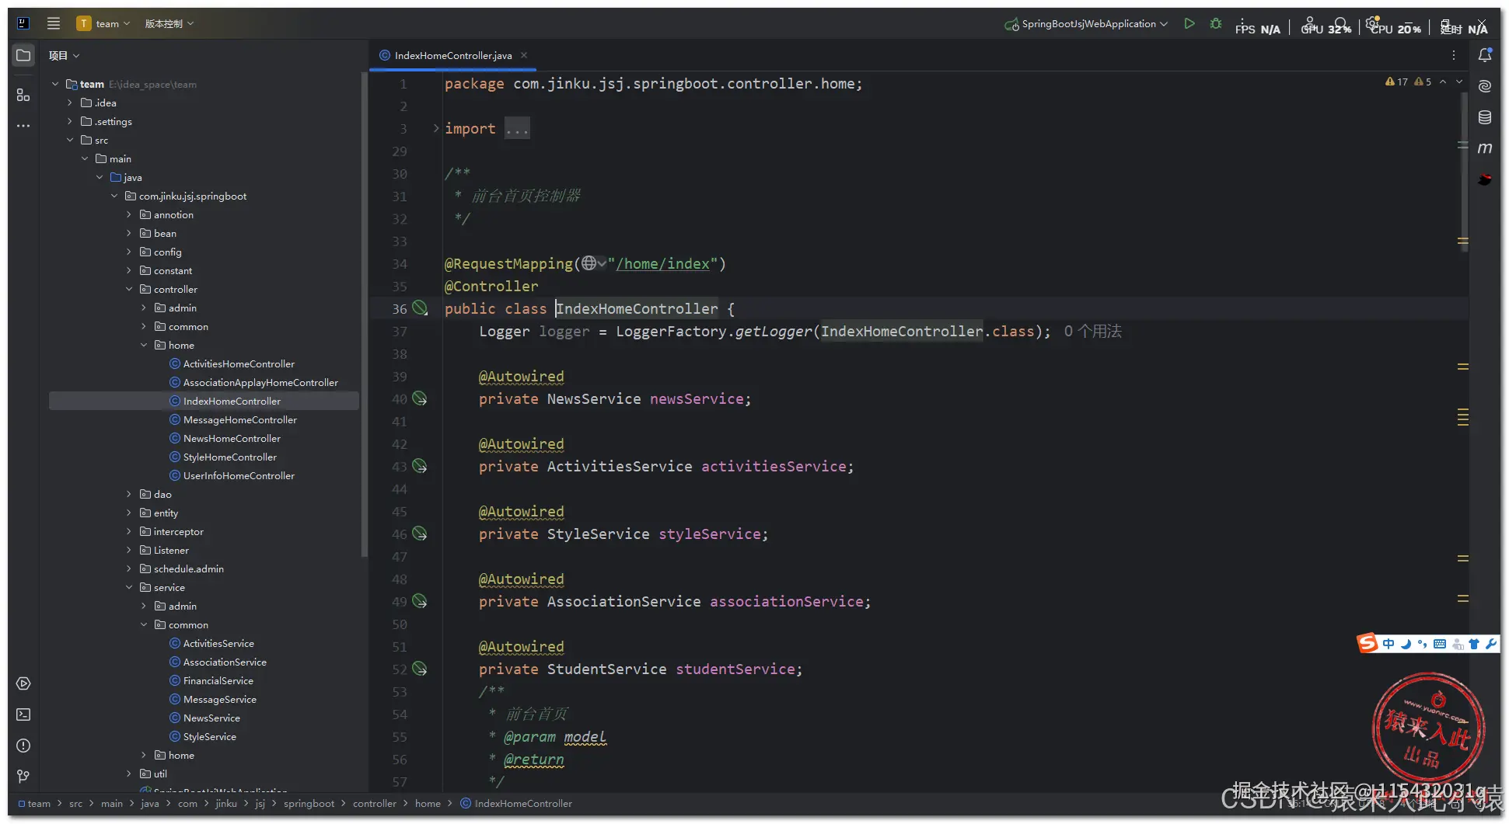This screenshot has height=824, width=1509.
Task: Select ActivitiesHomeController in the project tree
Action: tap(239, 363)
